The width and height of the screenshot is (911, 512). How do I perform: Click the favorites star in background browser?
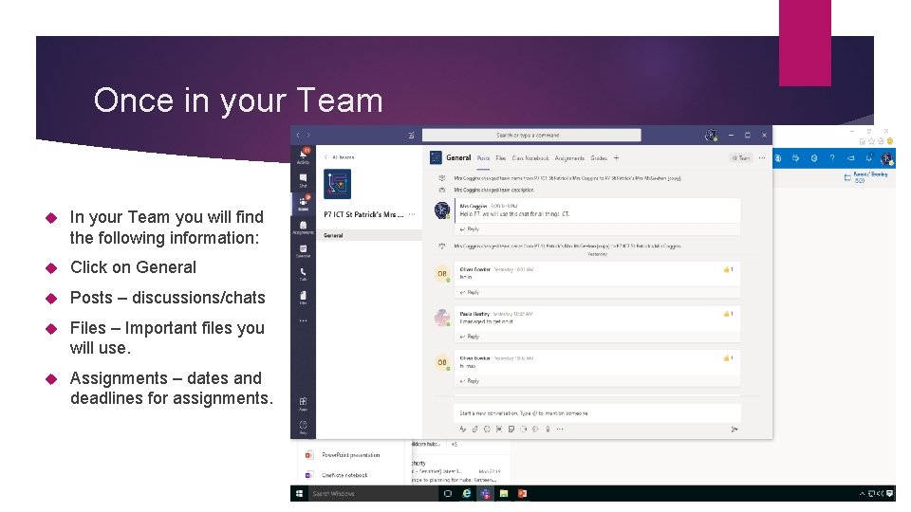point(871,141)
